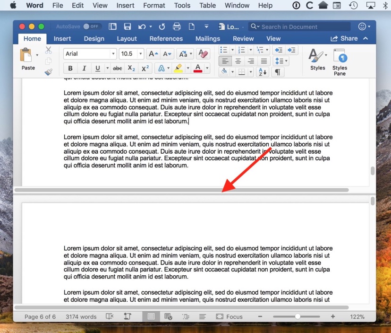Select Align Right
Image resolution: width=391 pixels, height=333 pixels.
251,61
